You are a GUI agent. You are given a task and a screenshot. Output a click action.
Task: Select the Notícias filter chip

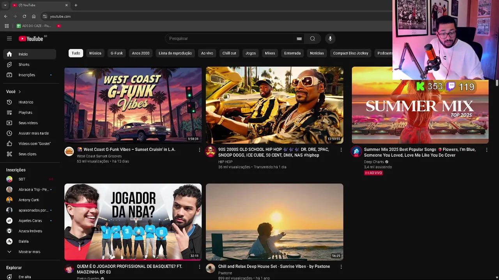[317, 53]
